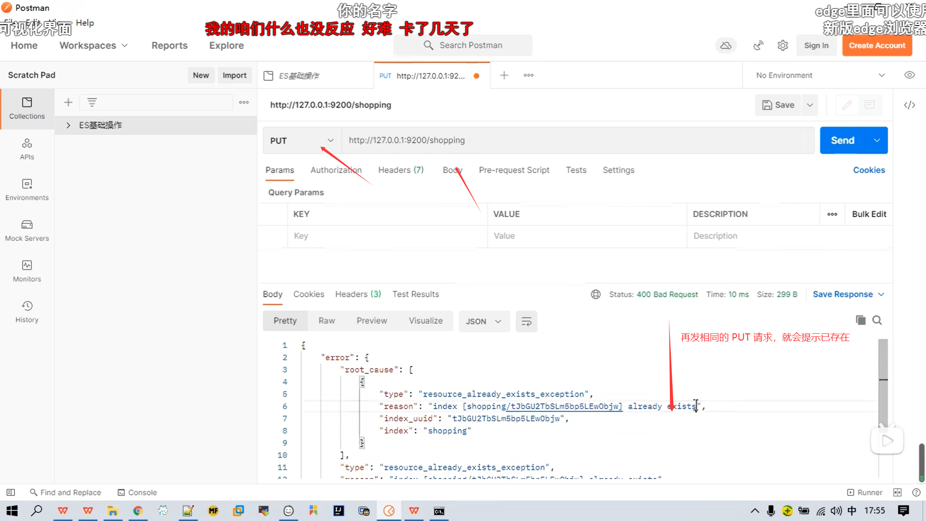Select the Raw response view tab

pos(327,321)
